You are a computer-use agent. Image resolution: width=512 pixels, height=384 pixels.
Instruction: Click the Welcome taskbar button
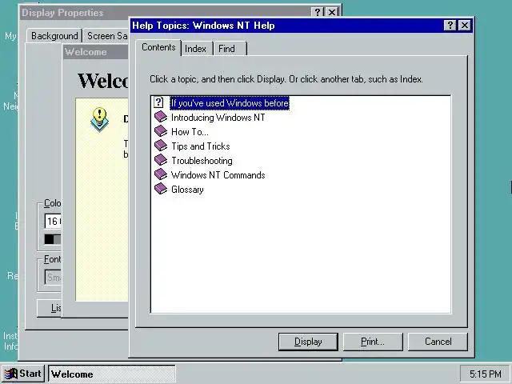(x=112, y=374)
